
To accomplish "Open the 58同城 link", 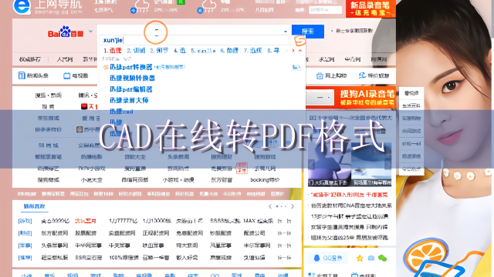I will pos(48,145).
